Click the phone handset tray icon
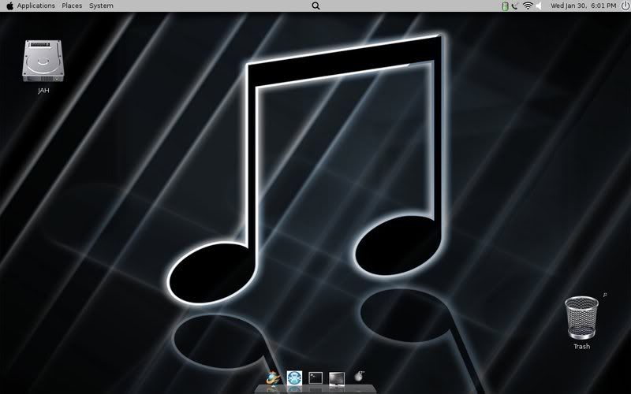The height and width of the screenshot is (394, 631). tap(515, 6)
